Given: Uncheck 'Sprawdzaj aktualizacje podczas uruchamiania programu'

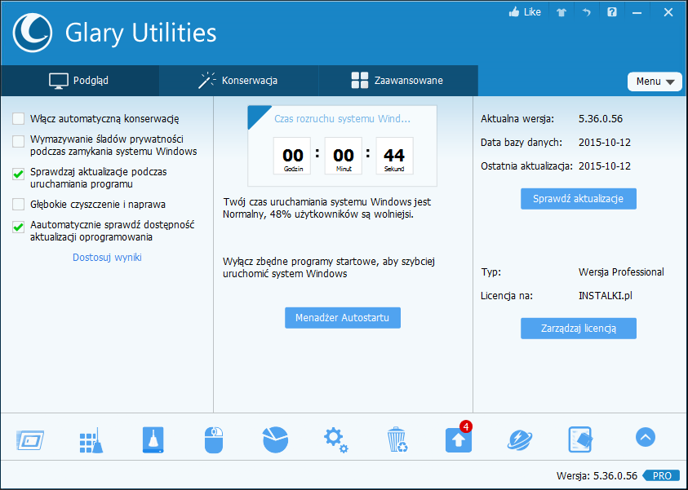Looking at the screenshot, I should 18,174.
